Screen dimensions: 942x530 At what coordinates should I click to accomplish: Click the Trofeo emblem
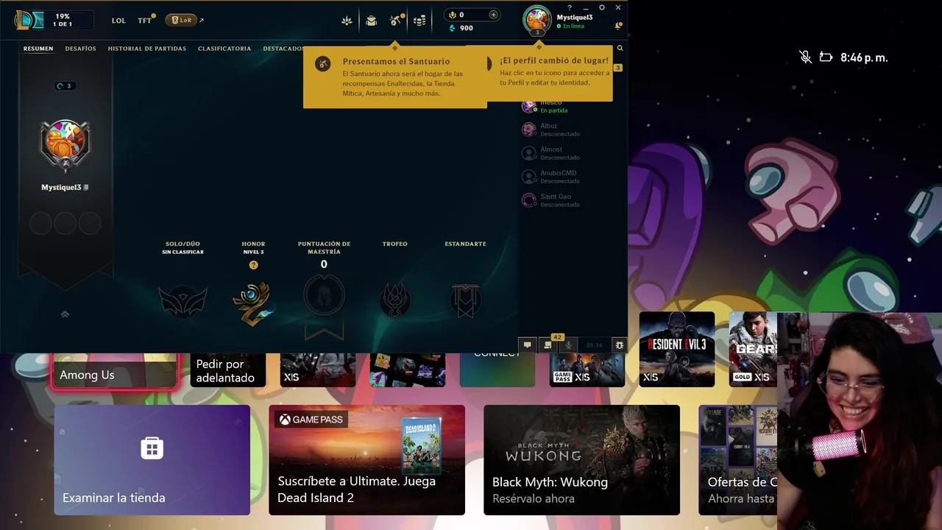click(394, 300)
